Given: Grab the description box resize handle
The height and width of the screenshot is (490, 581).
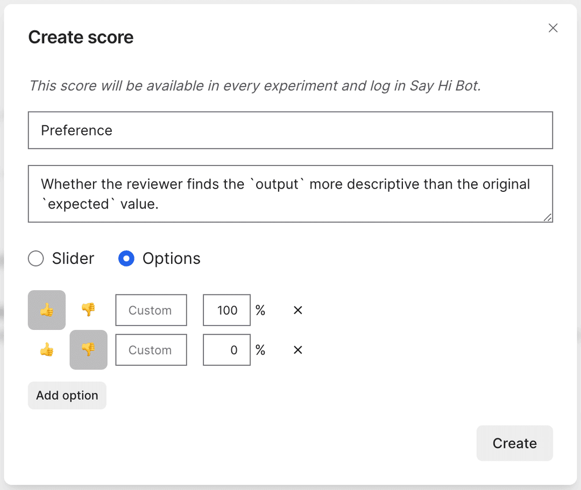Looking at the screenshot, I should 547,217.
